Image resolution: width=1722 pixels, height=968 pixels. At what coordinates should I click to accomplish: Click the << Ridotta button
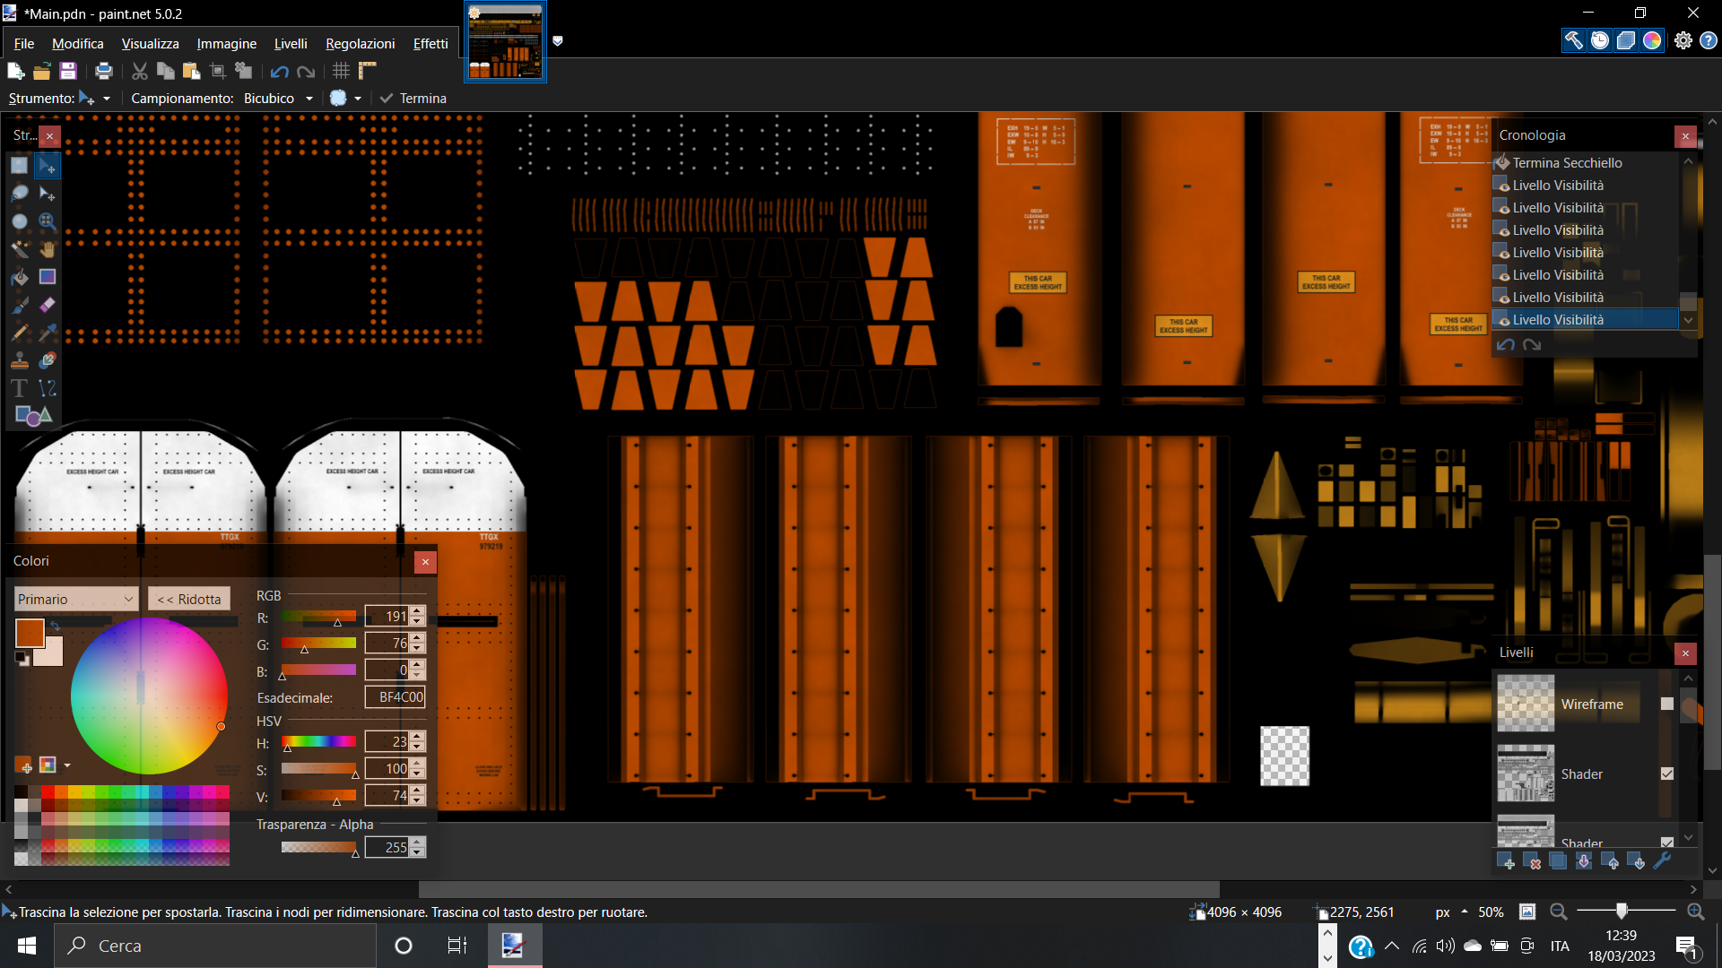(x=188, y=599)
